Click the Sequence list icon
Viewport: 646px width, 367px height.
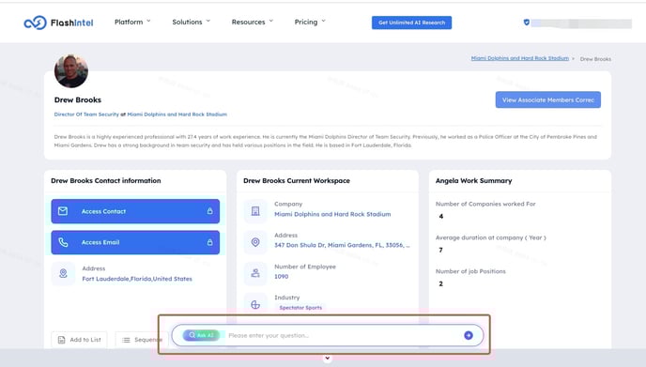(x=126, y=340)
